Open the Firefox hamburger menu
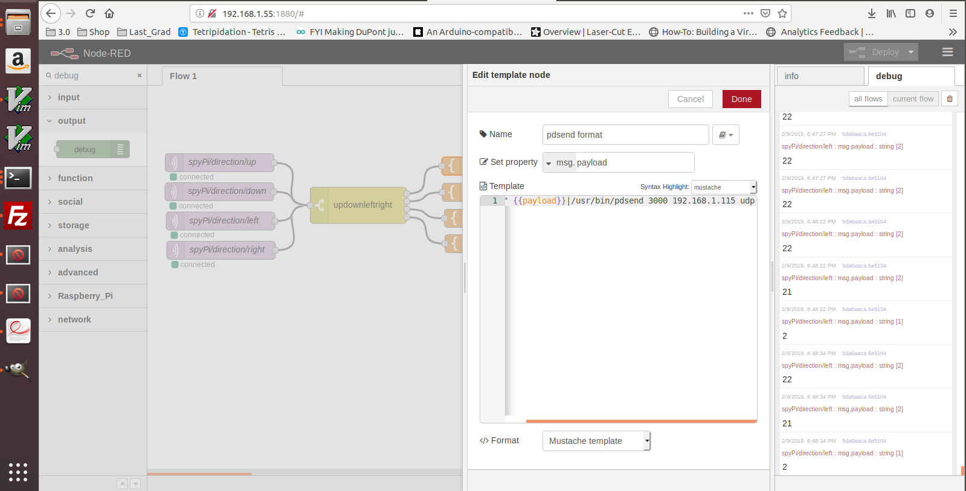Screen dimensions: 966x491 click(953, 13)
